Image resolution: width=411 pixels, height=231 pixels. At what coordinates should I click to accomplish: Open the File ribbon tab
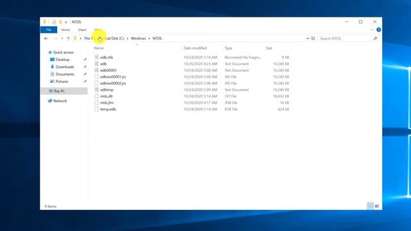[x=49, y=30]
